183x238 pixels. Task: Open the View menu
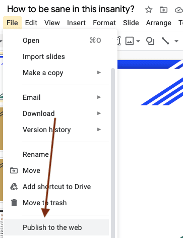click(x=52, y=23)
